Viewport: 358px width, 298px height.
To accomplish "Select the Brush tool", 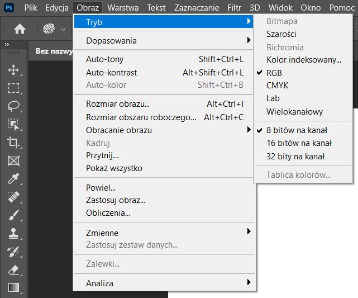I will tap(13, 215).
